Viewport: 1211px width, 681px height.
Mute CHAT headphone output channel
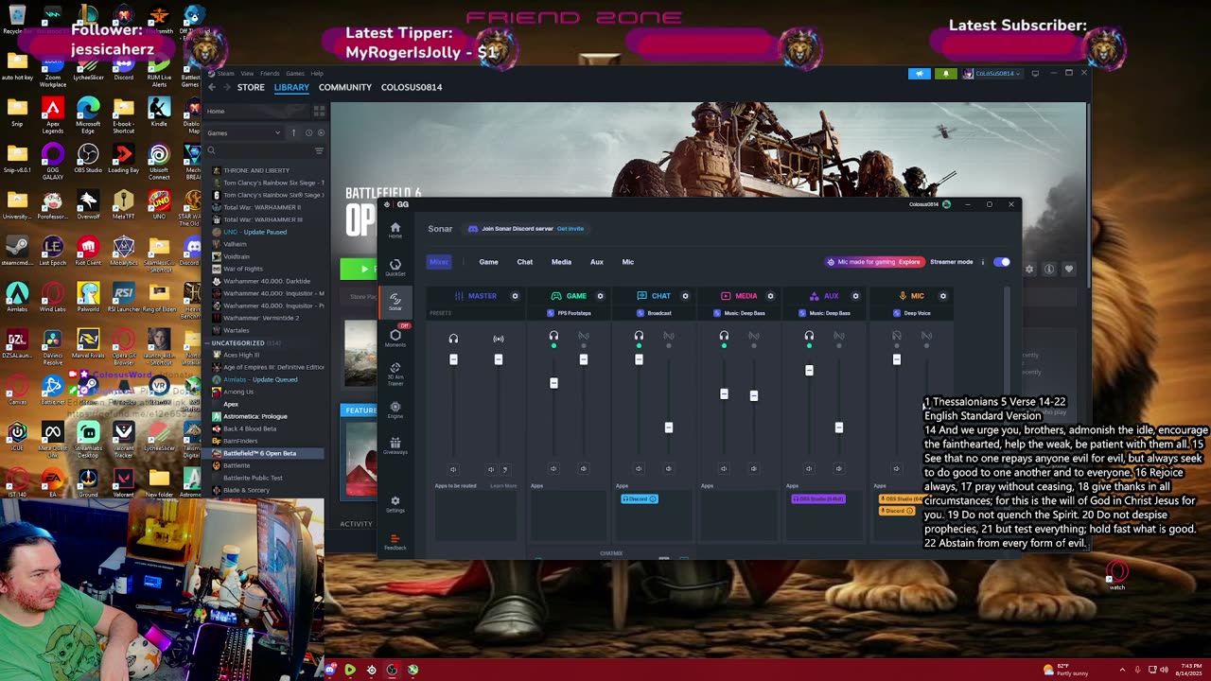(639, 468)
